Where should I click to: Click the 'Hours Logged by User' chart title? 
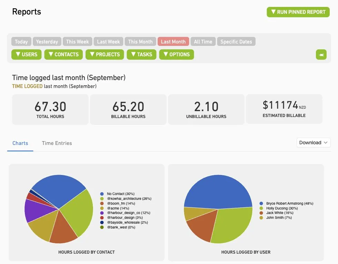pos(246,252)
